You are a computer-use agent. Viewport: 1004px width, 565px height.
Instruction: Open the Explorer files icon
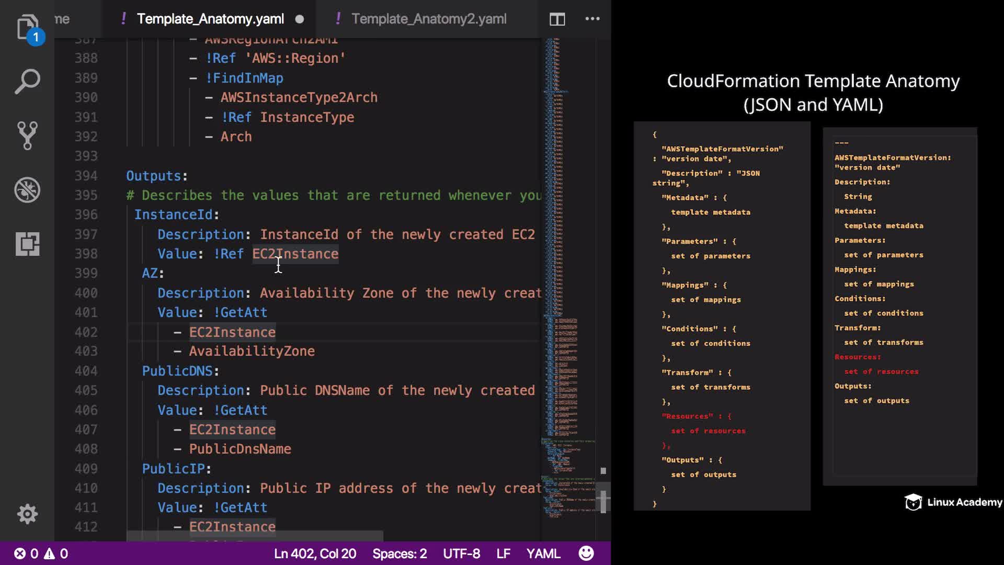point(27,27)
